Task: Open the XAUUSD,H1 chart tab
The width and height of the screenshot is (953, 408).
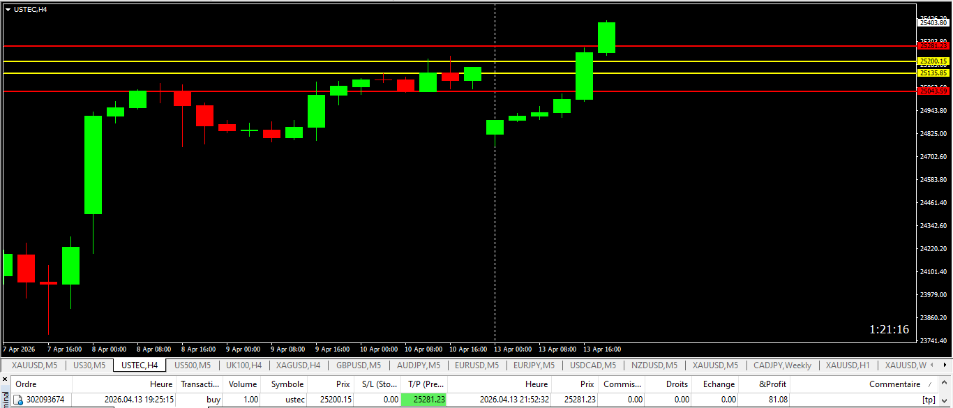Action: click(847, 365)
